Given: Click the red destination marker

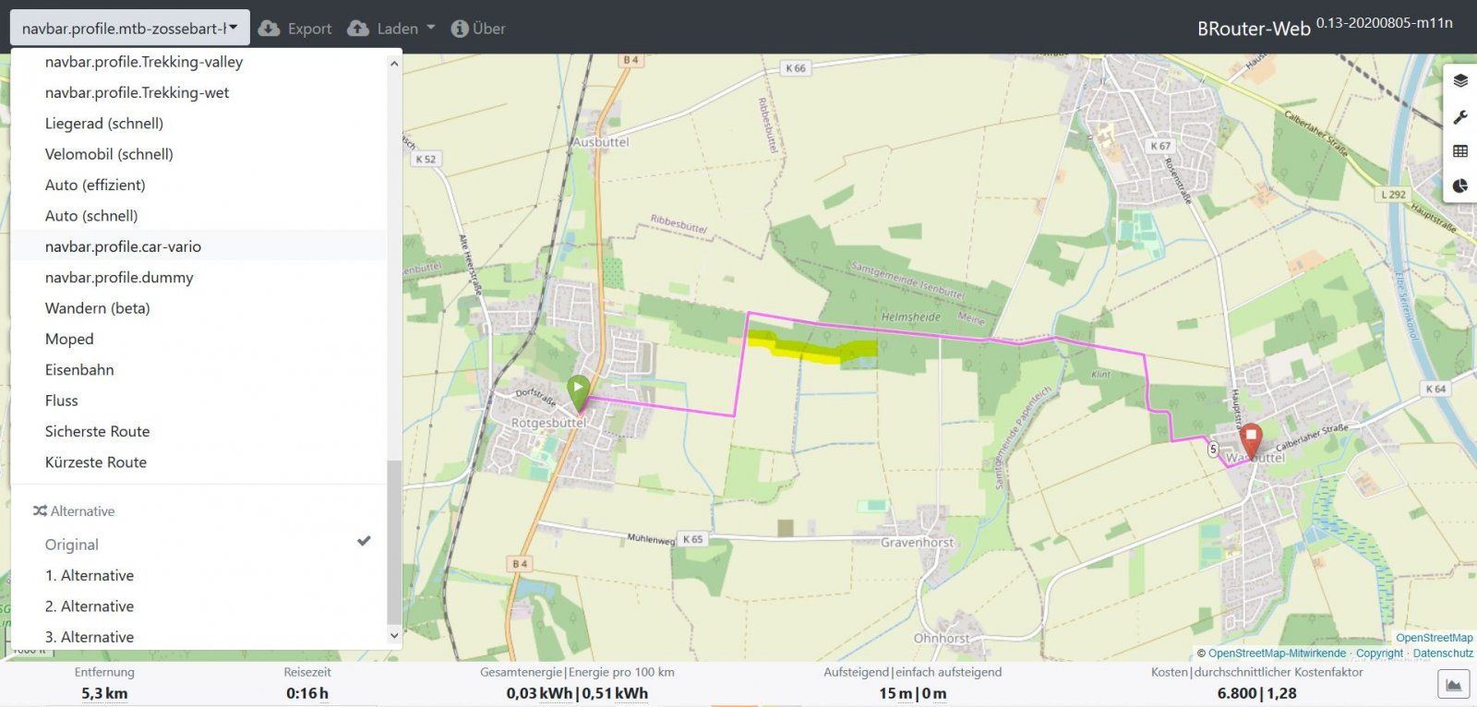Looking at the screenshot, I should 1251,439.
